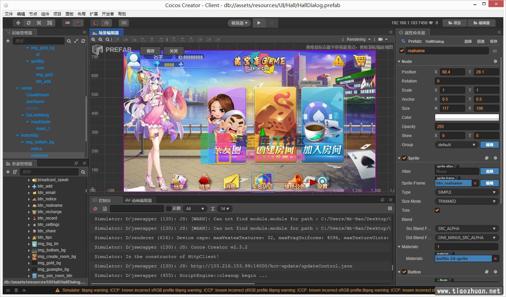Select the rotate transform tool

pyautogui.click(x=29, y=23)
